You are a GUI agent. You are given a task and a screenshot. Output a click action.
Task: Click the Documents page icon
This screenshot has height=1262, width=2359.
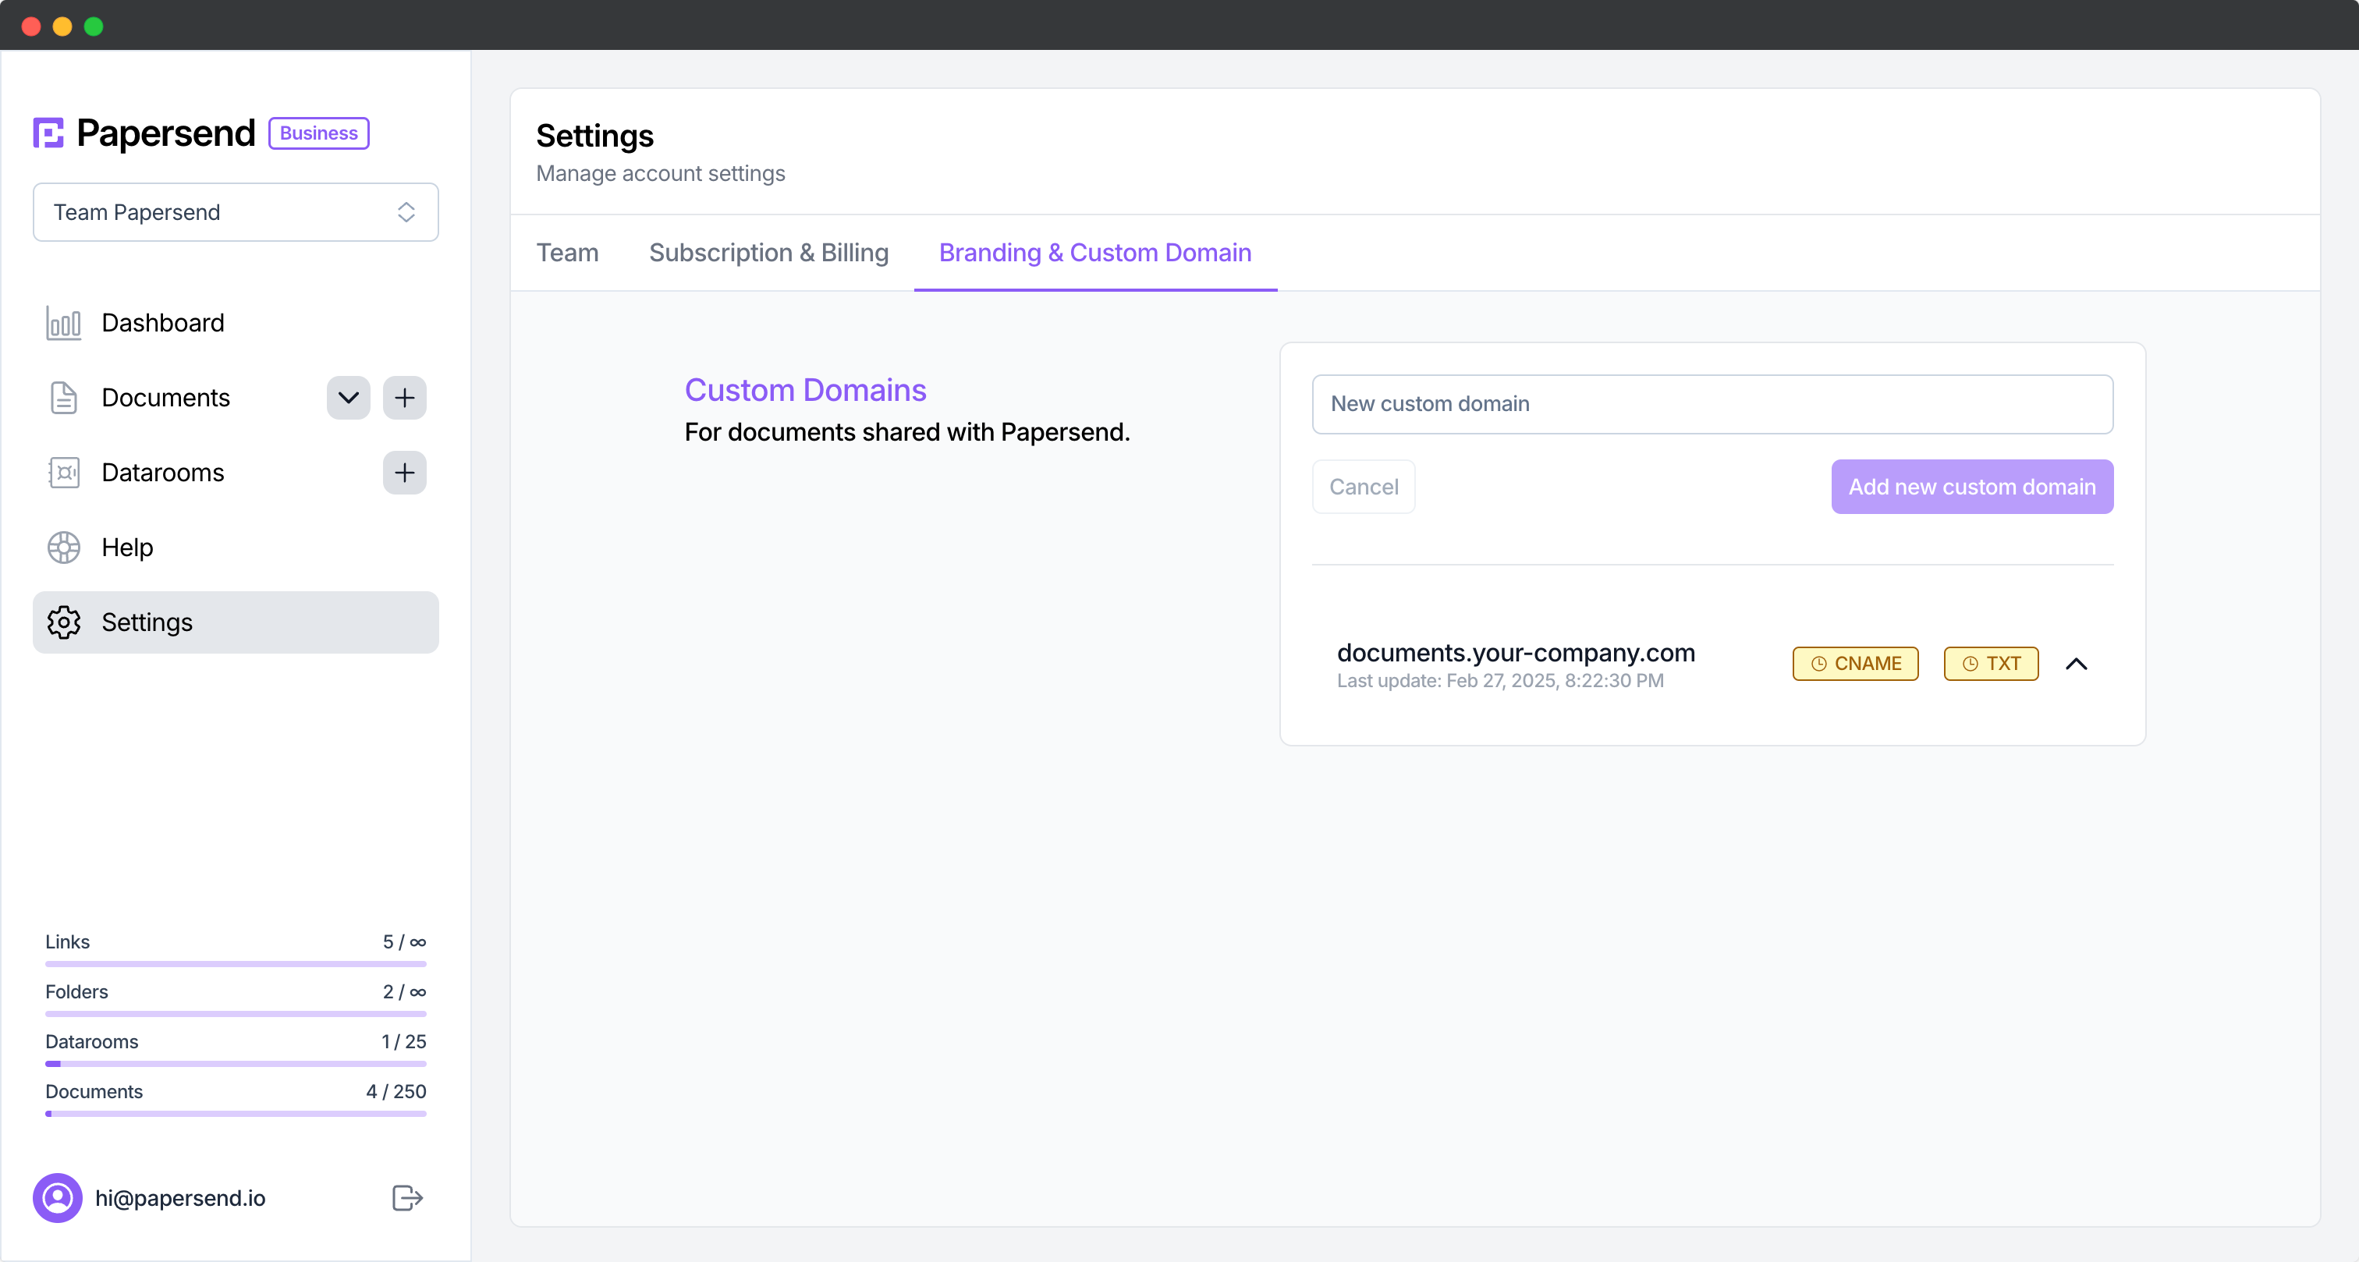[x=63, y=398]
